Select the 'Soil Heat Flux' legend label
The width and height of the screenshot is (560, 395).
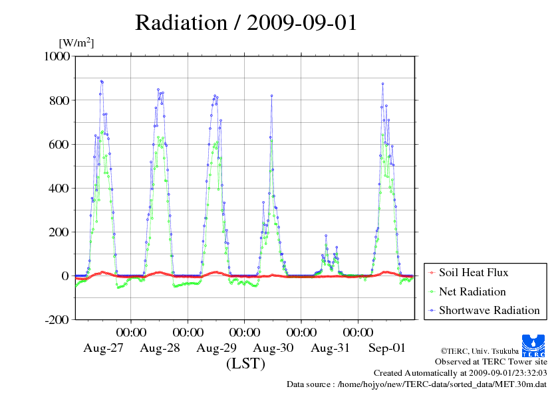click(474, 273)
